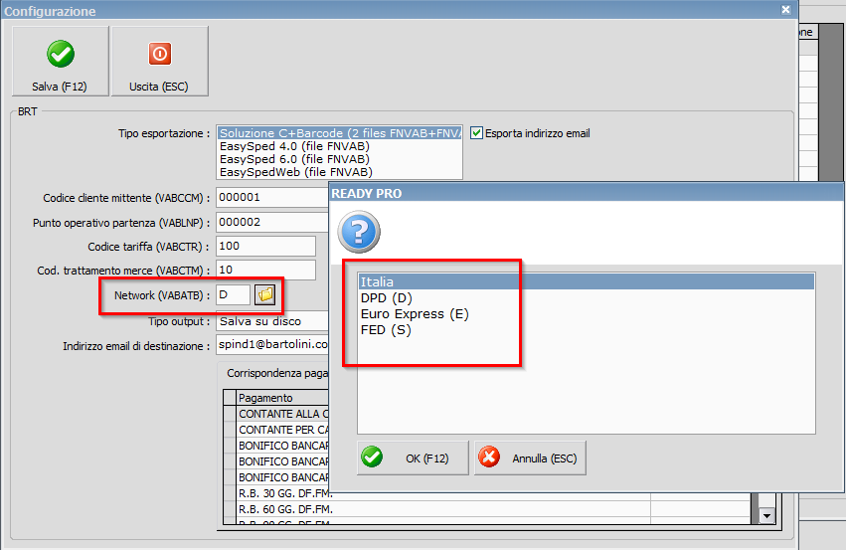846x550 pixels.
Task: Select EasySpedWeb (file FNVAB) option
Action: [339, 172]
